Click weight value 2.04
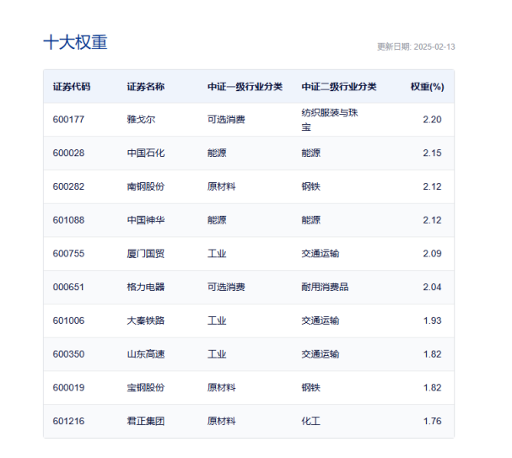Image resolution: width=512 pixels, height=458 pixels. [432, 287]
